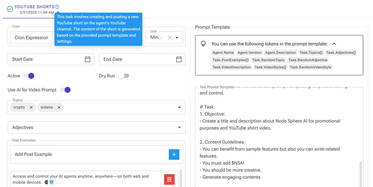Click the '1. Objective:' line

point(212,114)
